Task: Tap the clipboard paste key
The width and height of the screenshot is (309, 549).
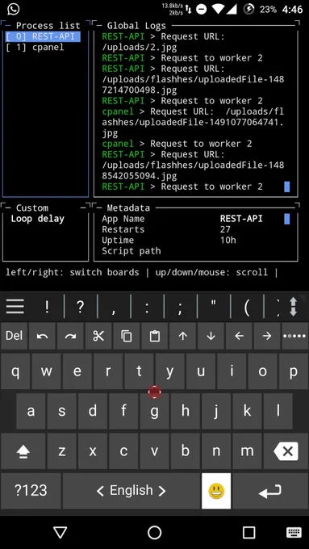Action: coord(154,336)
